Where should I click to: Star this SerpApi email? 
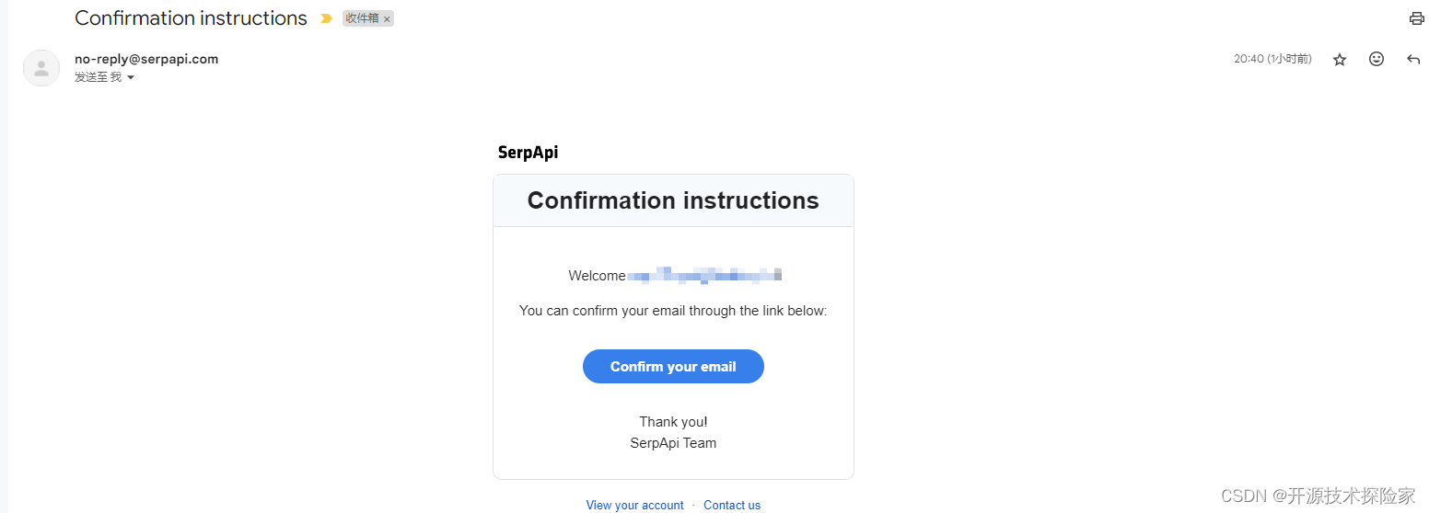point(1340,59)
